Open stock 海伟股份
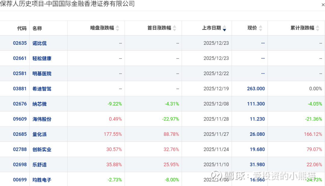The height and width of the screenshot is (186, 325). (42, 119)
